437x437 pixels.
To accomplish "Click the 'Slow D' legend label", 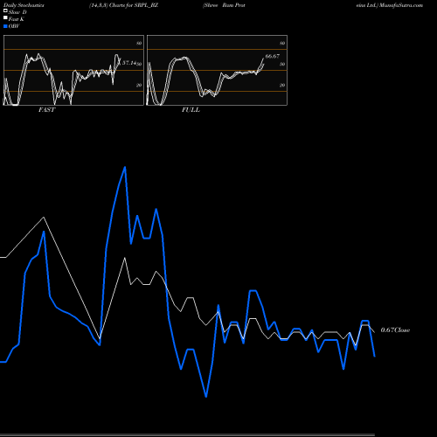I will (x=17, y=12).
